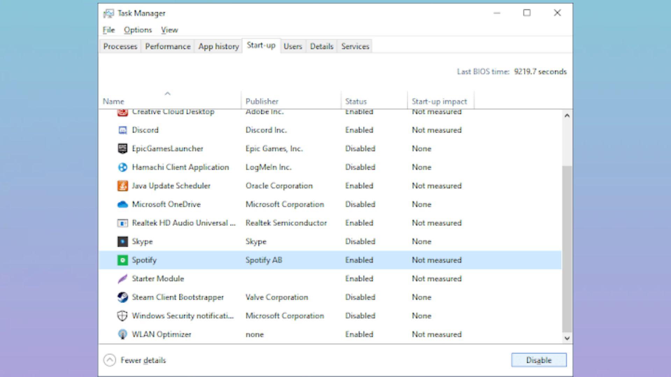This screenshot has height=377, width=671.
Task: Switch to the Performance tab
Action: coord(168,46)
